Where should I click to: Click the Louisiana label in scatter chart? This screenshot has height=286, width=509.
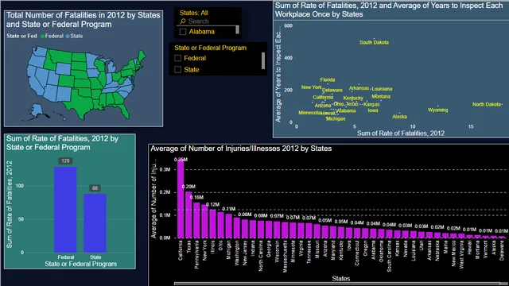tap(382, 89)
